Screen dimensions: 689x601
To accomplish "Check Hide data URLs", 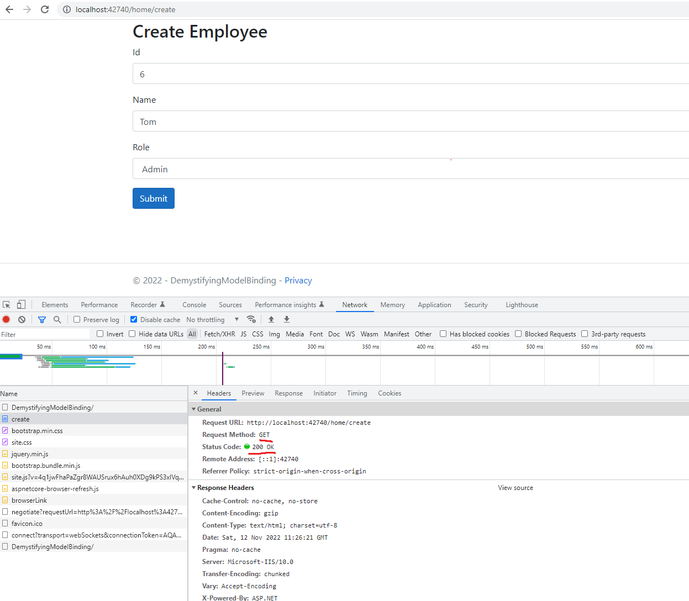I will click(x=132, y=334).
